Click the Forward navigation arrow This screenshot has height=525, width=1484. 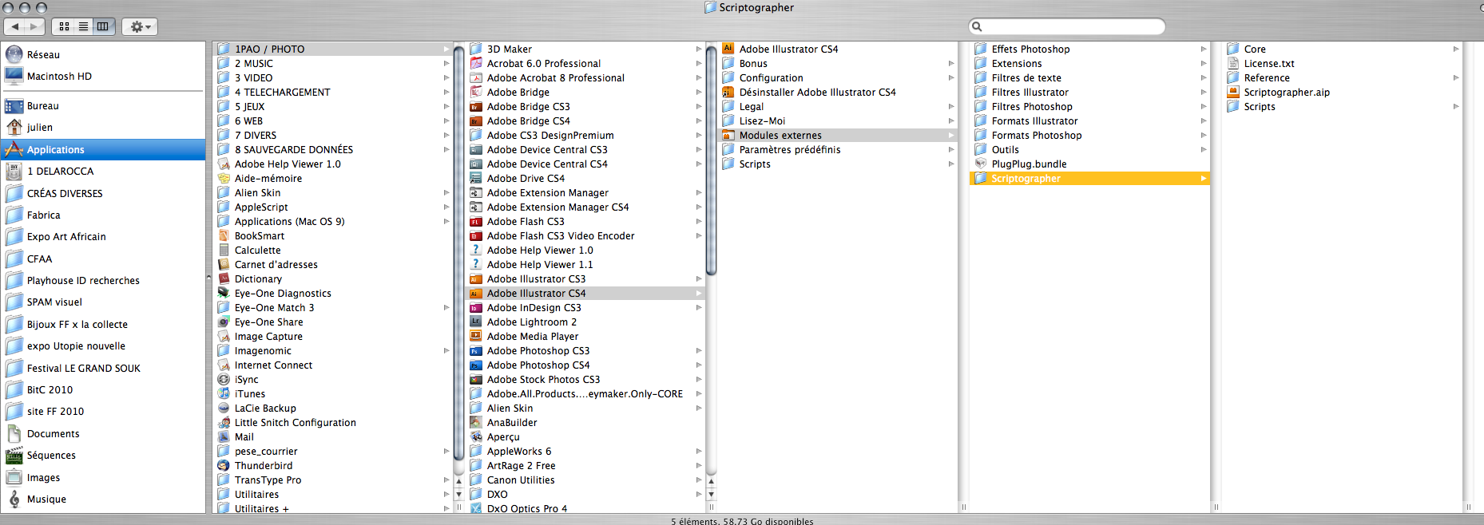[x=34, y=26]
